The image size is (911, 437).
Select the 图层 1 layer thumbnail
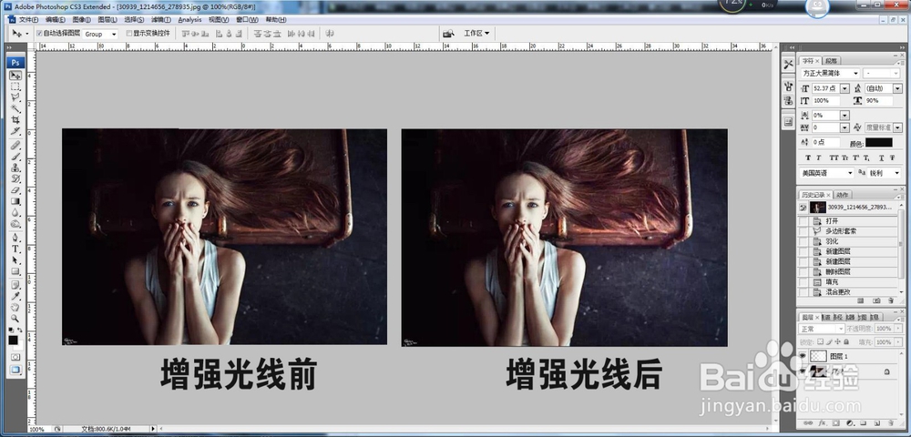pos(818,356)
